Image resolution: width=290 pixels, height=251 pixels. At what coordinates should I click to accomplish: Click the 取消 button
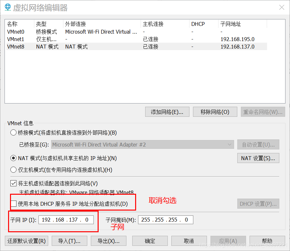pos(189,241)
